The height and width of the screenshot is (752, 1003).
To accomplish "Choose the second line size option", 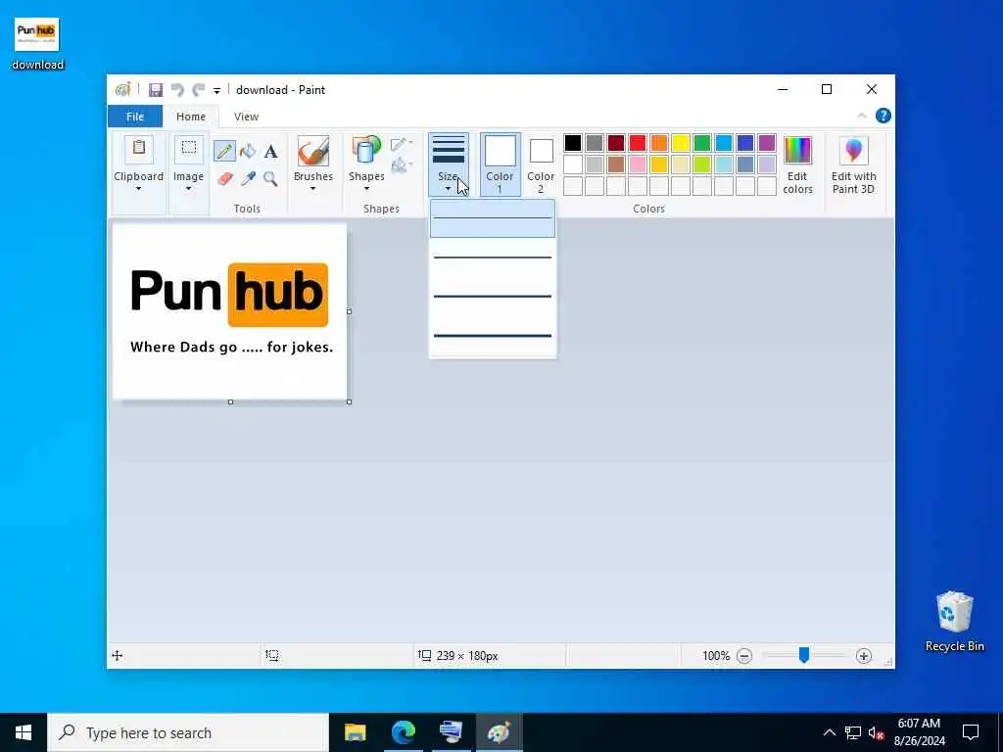I will tap(493, 258).
